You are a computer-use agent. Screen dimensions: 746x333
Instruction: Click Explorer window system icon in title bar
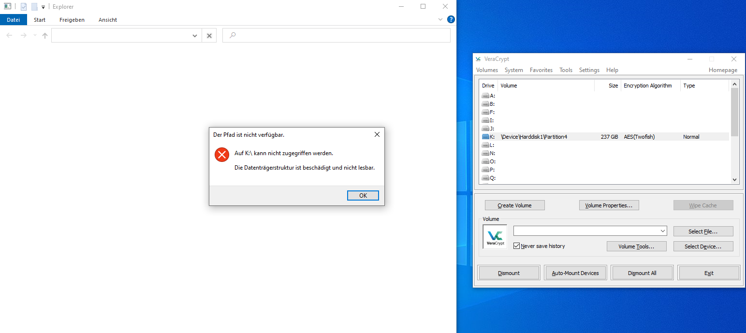(x=7, y=7)
